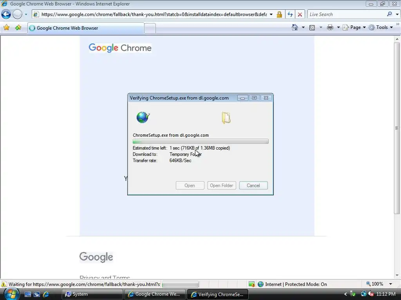The image size is (401, 300).
Task: Click the Print icon
Action: pyautogui.click(x=330, y=27)
